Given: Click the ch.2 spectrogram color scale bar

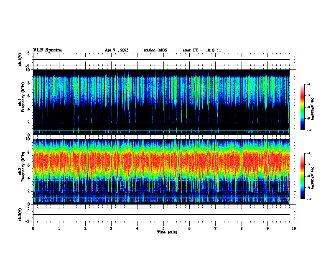Looking at the screenshot, I should pyautogui.click(x=302, y=176).
